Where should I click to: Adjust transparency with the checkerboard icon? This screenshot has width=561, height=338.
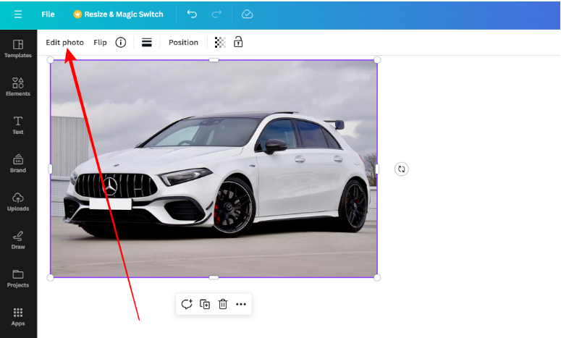[220, 43]
